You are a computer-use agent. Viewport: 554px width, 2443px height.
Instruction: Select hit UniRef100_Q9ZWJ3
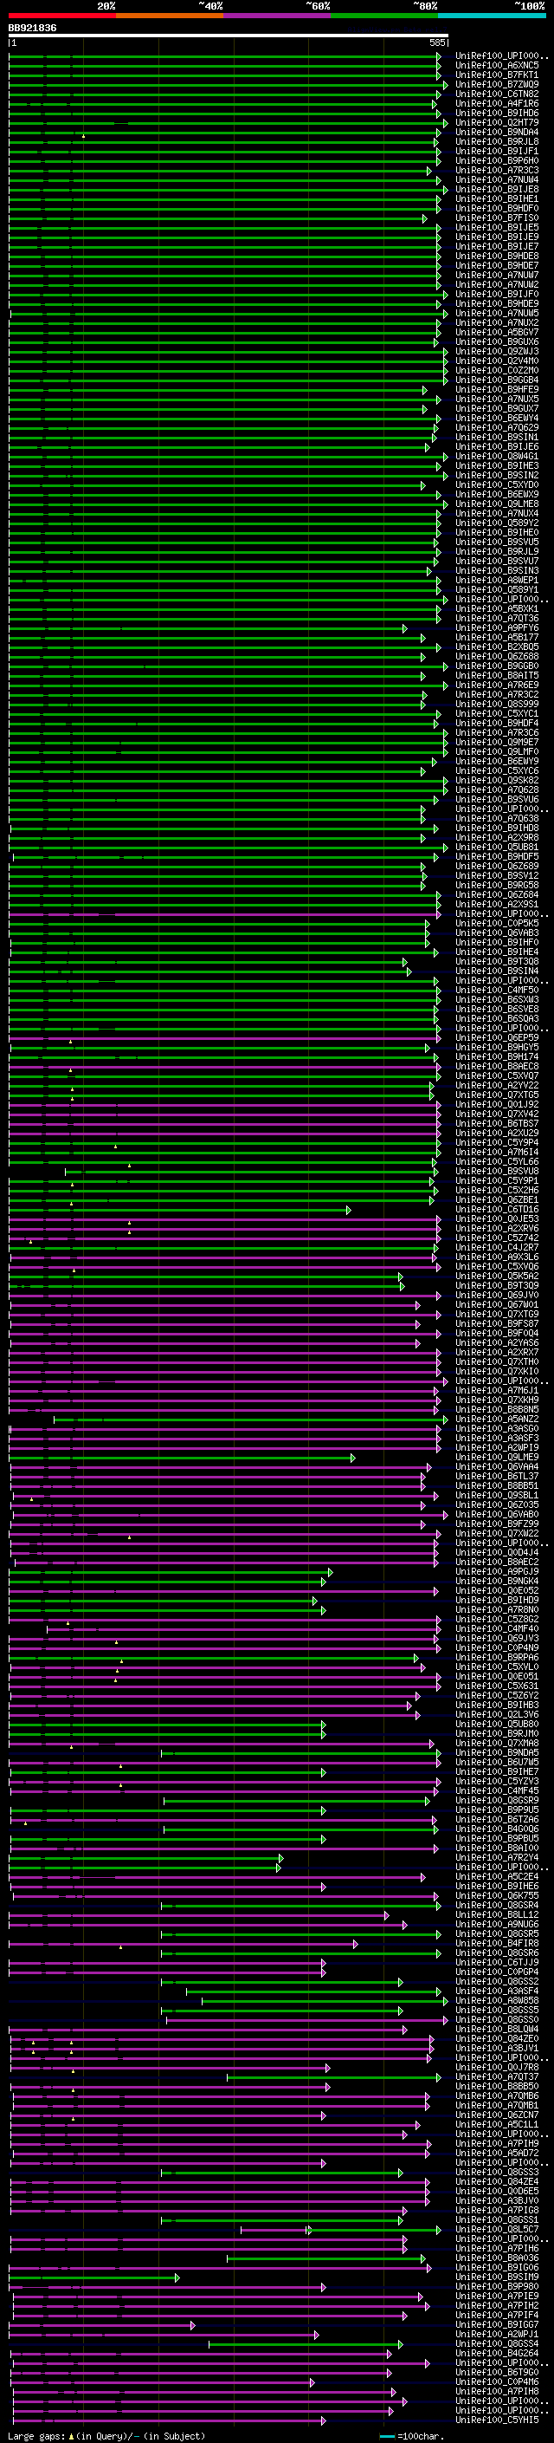pos(497,351)
